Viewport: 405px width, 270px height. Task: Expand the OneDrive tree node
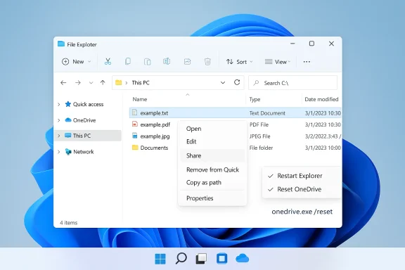58,120
